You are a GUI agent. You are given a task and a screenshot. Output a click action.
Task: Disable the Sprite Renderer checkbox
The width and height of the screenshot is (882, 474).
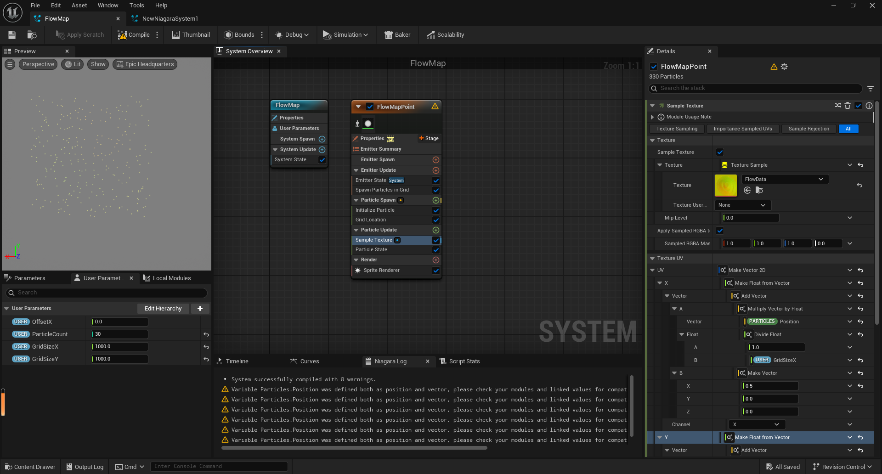tap(435, 271)
